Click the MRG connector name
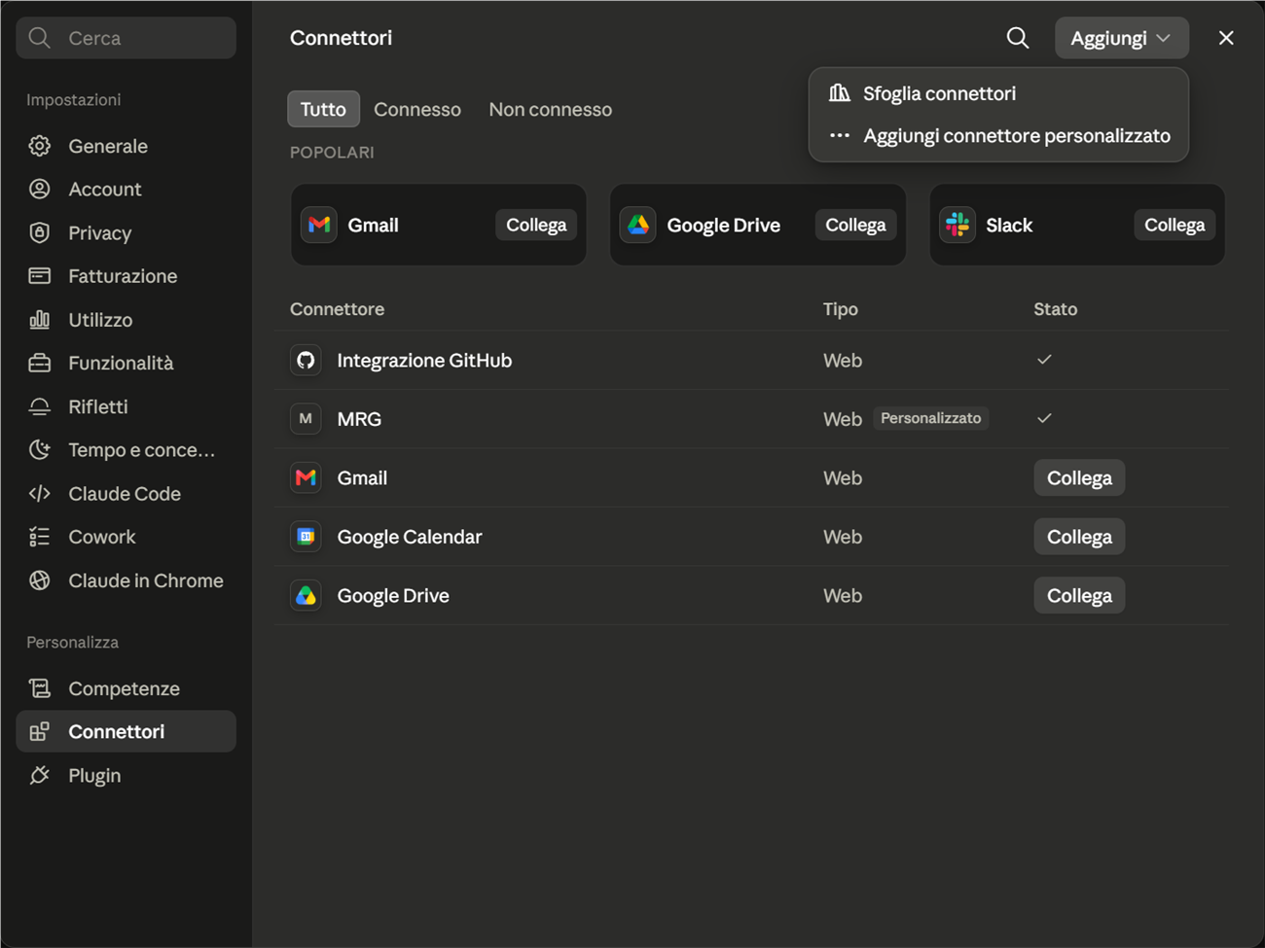 pos(359,419)
